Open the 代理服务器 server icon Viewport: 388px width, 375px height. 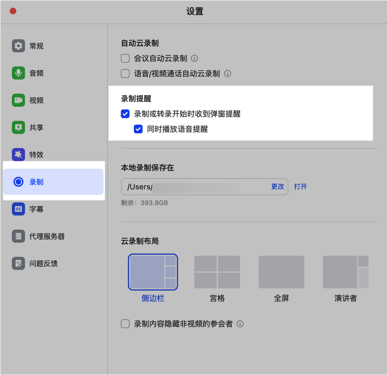pyautogui.click(x=18, y=236)
